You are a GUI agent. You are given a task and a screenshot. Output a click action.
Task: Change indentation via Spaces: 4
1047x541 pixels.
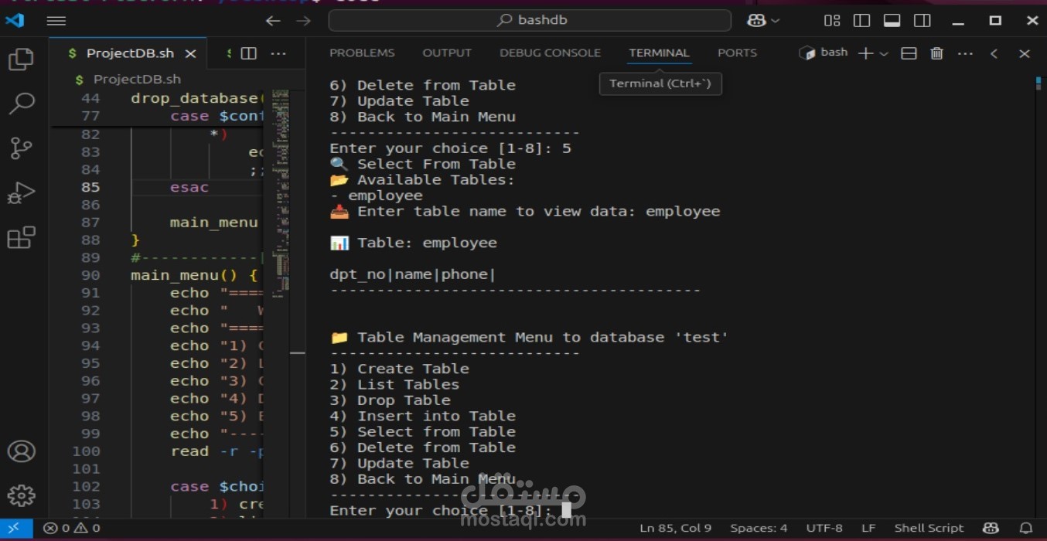(x=759, y=529)
